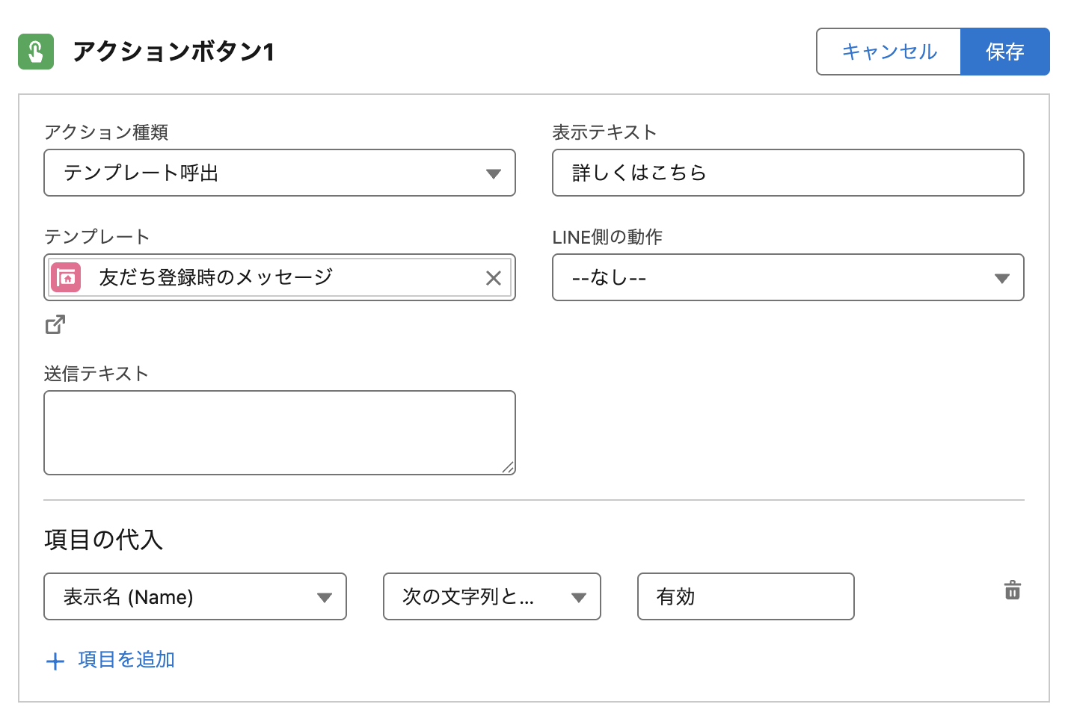Save the action button with 保存

click(1004, 52)
